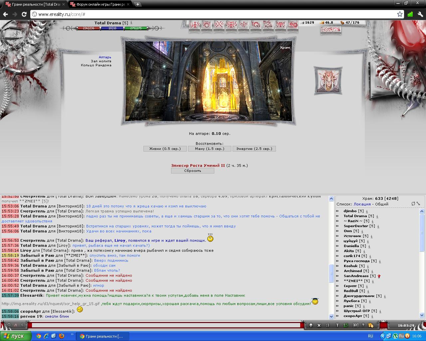The image size is (426, 341).
Task: Open the group of people icon
Action: [231, 25]
